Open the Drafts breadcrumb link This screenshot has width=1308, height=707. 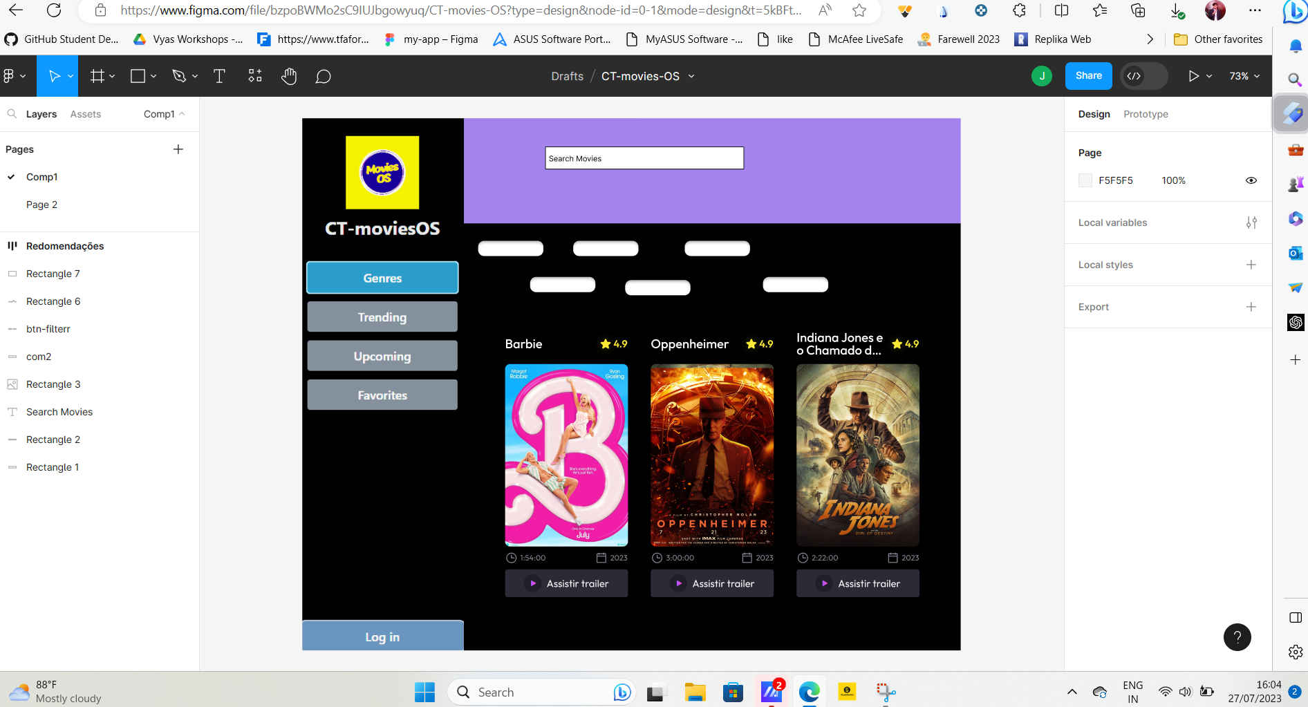pyautogui.click(x=567, y=76)
